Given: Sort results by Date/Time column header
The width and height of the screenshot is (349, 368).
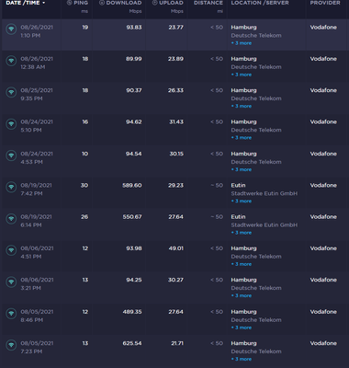Looking at the screenshot, I should [26, 3].
